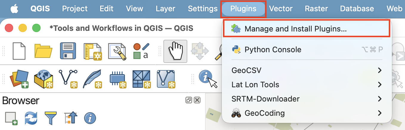Image resolution: width=405 pixels, height=130 pixels.
Task: Click Refresh icon in Browser panel
Action: pos(30,118)
